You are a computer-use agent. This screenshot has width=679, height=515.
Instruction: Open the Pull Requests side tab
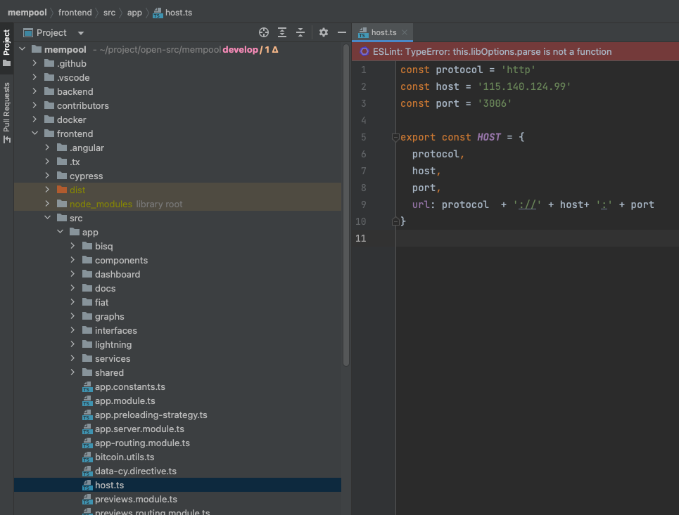6,112
